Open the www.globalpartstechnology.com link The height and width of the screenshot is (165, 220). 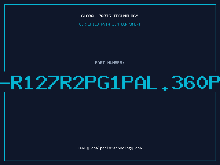point(110,148)
